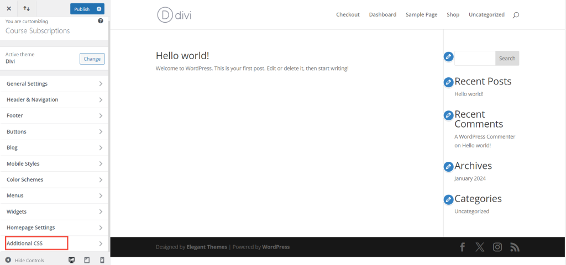Open the Hello world! post title
This screenshot has height=265, width=566.
tap(182, 56)
